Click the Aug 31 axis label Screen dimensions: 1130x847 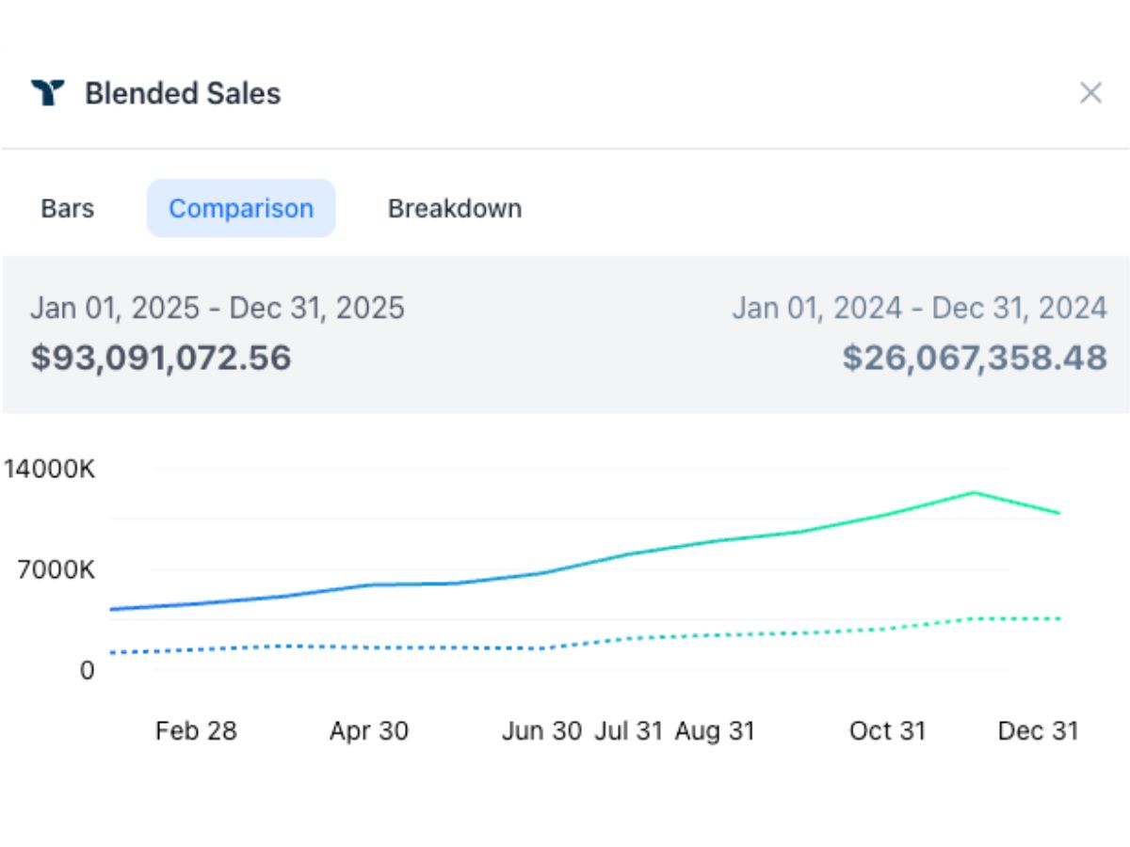pos(716,730)
